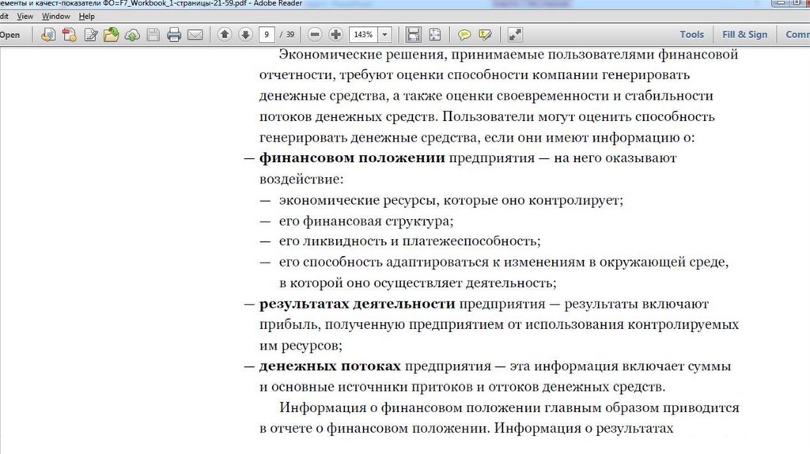Click the line 'его финансовая структура;'
The image size is (810, 454).
[365, 221]
